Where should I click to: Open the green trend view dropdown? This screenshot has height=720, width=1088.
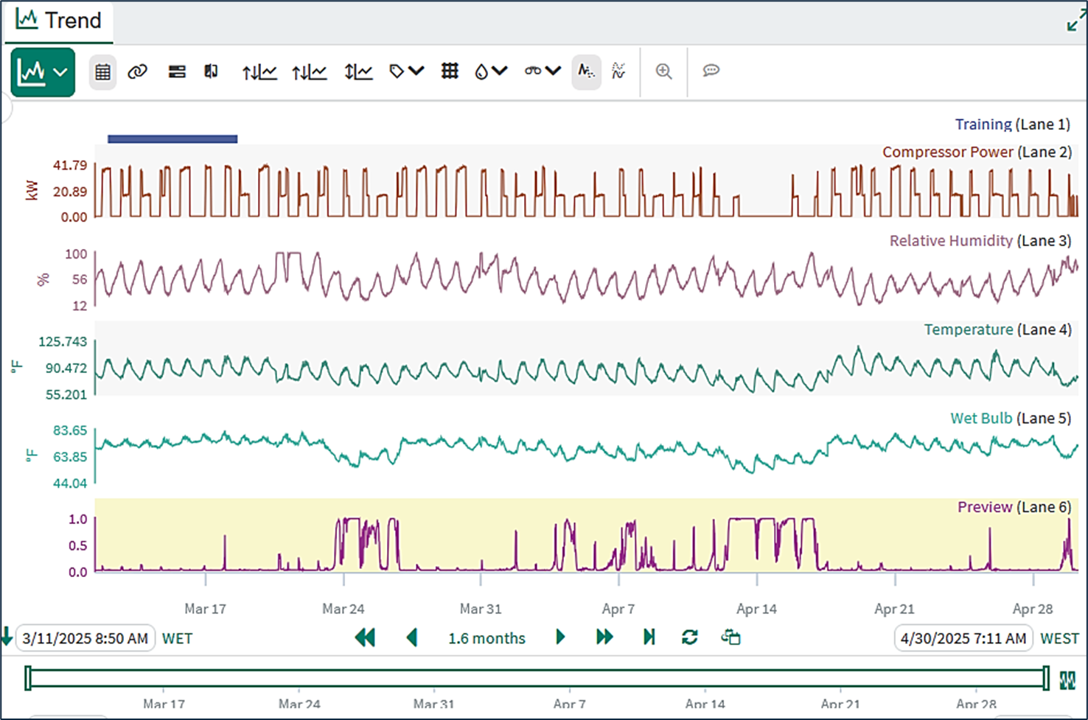(43, 72)
